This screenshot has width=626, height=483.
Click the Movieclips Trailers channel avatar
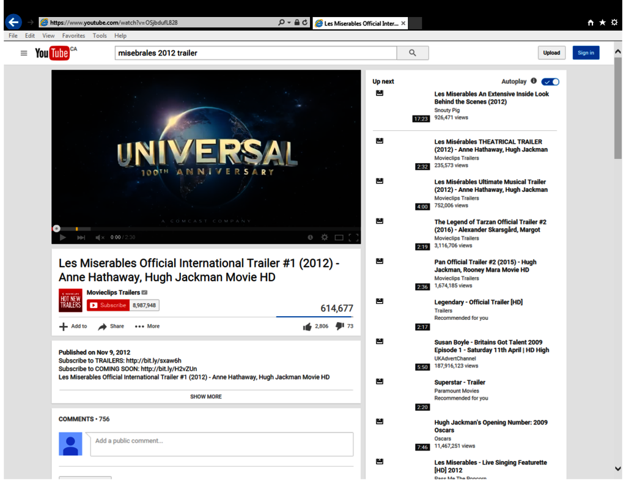click(x=71, y=300)
